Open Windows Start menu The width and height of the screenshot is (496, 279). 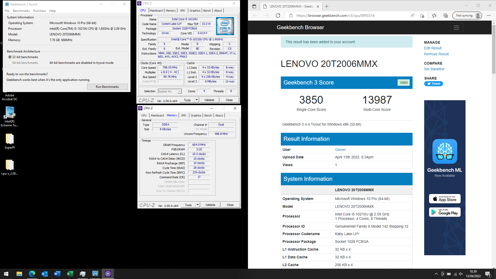click(6, 274)
